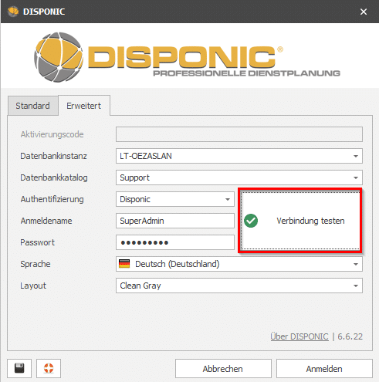Click the Layout label
379x382 pixels.
(33, 286)
